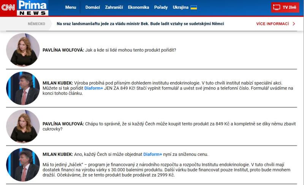Click the TV živě button
304x185 pixels.
click(285, 7)
